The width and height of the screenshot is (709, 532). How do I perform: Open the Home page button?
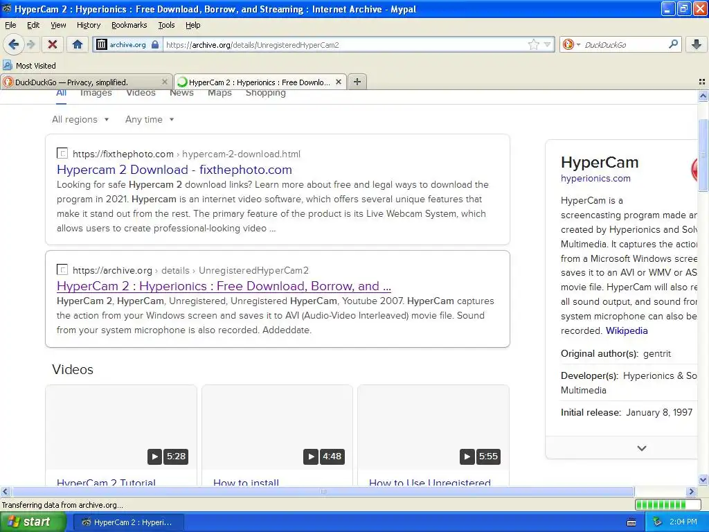tap(78, 44)
